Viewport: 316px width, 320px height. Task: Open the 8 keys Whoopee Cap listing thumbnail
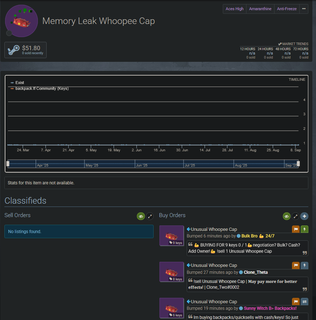point(171,272)
